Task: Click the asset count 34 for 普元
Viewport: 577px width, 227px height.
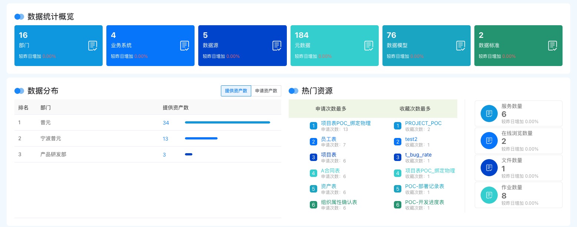Action: click(166, 123)
